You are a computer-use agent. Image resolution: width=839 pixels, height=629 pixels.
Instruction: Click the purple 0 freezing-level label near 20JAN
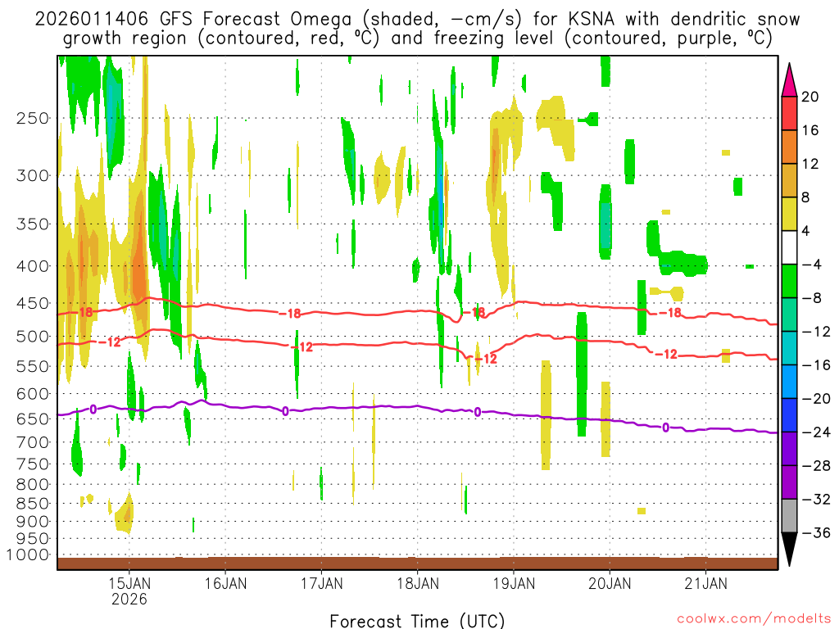665,428
